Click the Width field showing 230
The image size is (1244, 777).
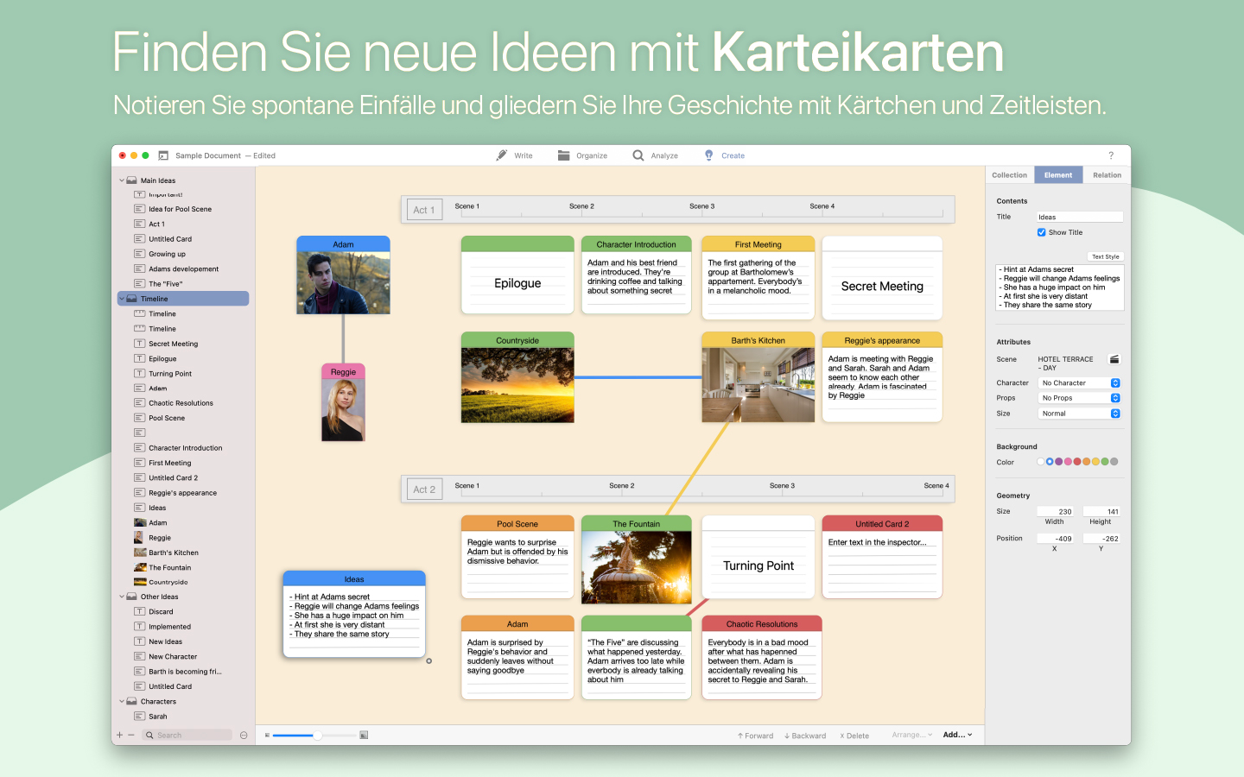[1055, 511]
